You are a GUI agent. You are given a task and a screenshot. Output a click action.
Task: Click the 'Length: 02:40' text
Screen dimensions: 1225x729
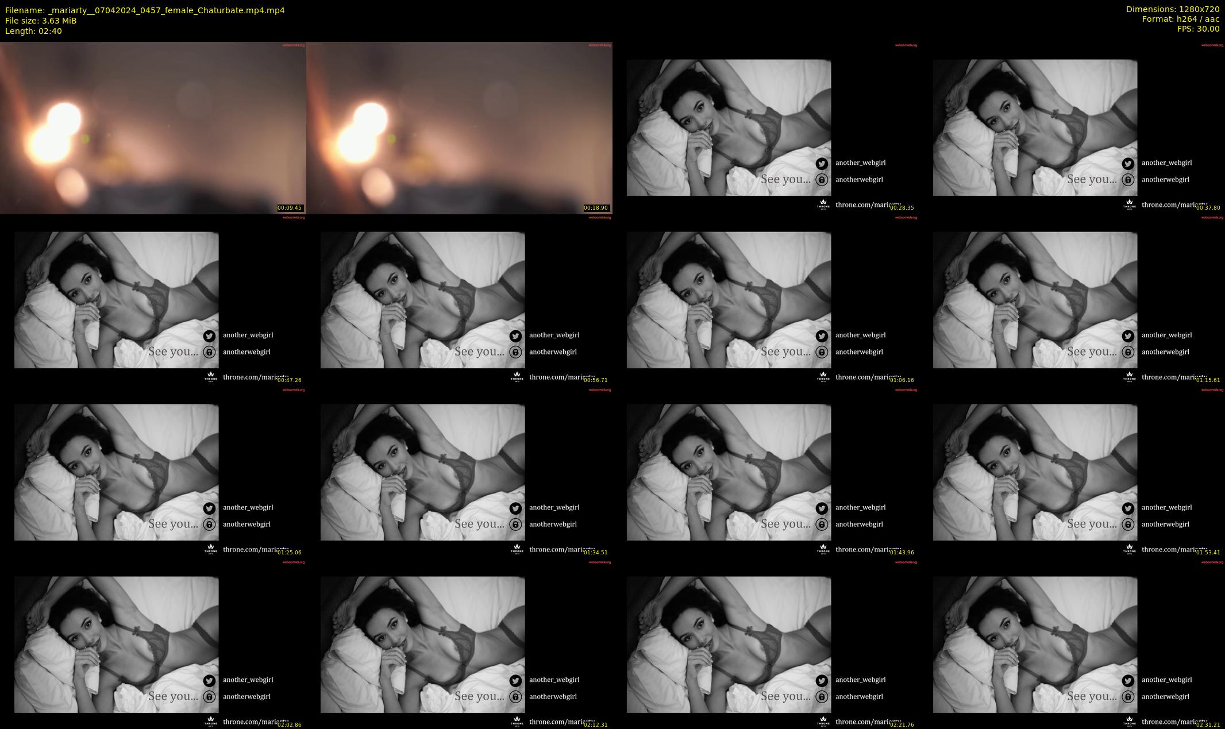click(x=33, y=31)
